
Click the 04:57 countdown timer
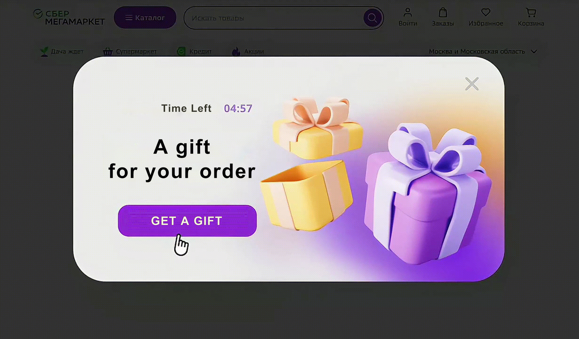(238, 109)
